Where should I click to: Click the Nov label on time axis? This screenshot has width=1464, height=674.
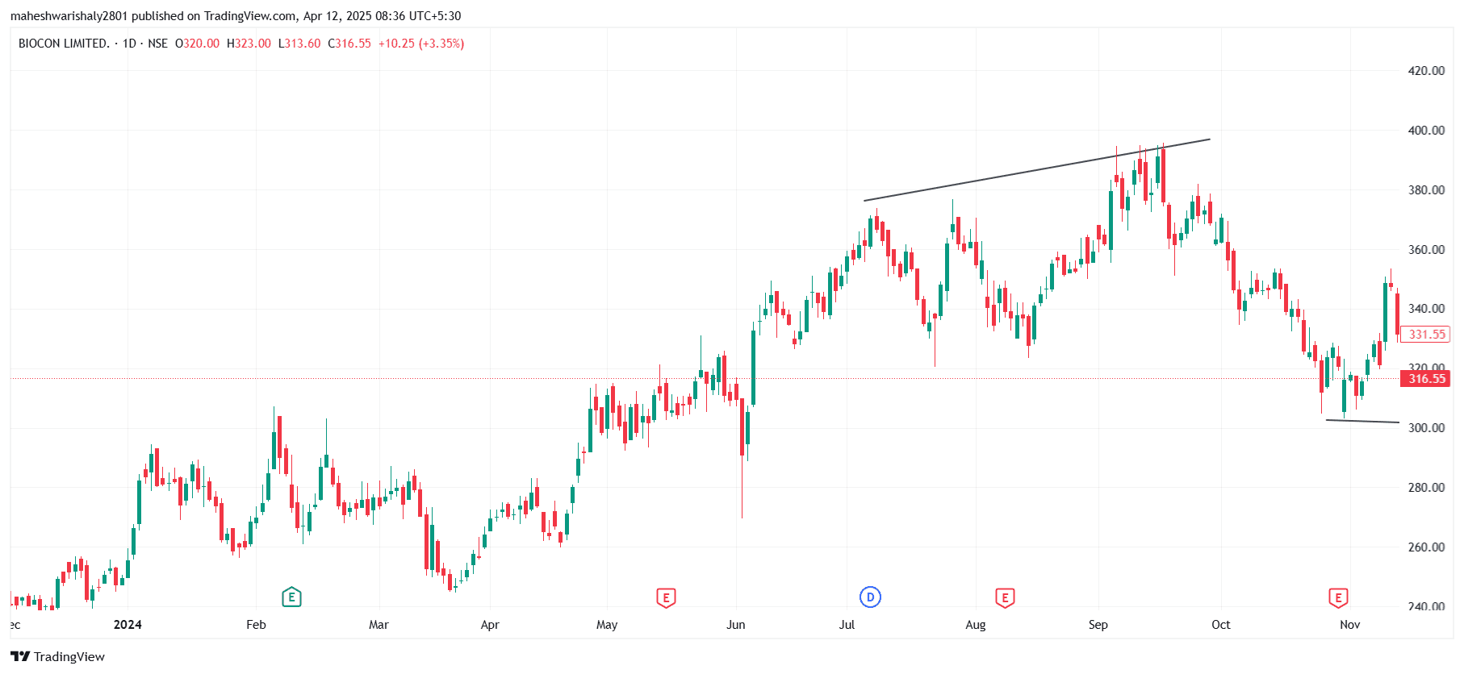(x=1350, y=625)
